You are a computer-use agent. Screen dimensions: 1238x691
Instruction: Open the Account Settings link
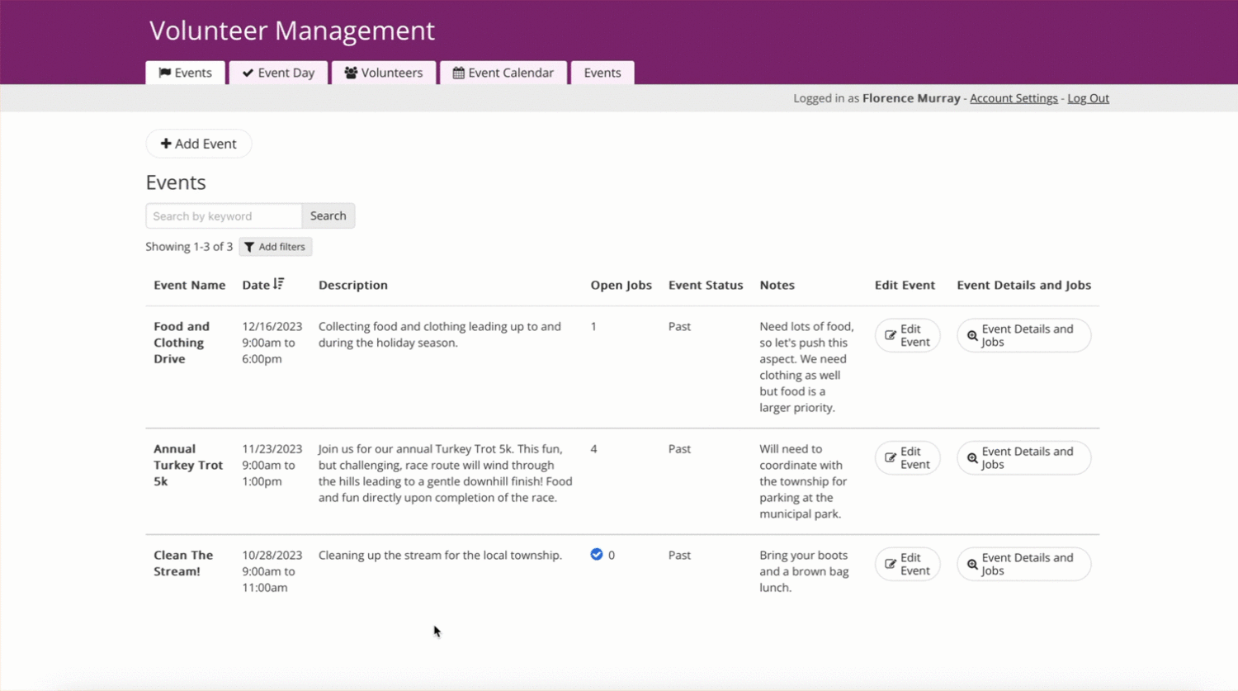tap(1013, 98)
